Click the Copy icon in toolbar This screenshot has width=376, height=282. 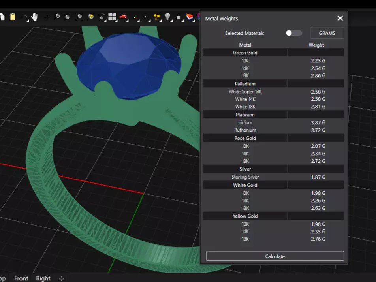pyautogui.click(x=2, y=17)
